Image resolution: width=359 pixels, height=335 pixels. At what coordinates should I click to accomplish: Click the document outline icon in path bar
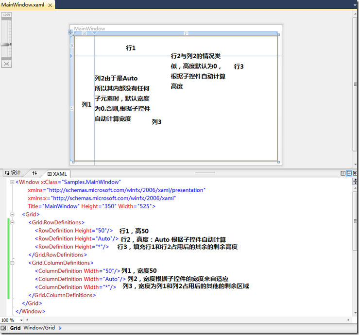point(3,328)
